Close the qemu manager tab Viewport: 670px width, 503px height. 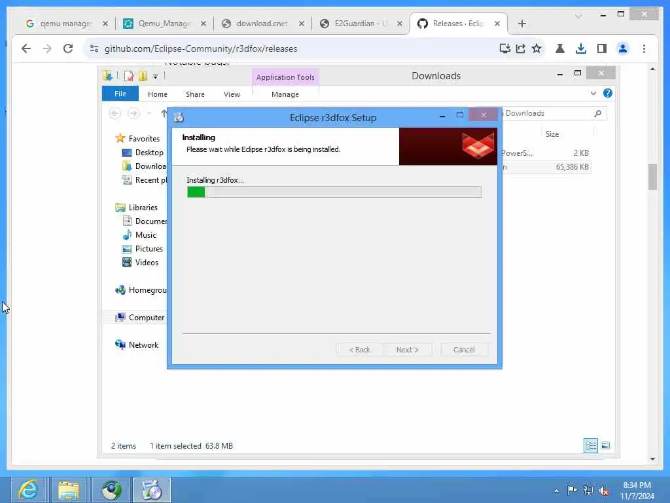coord(105,24)
